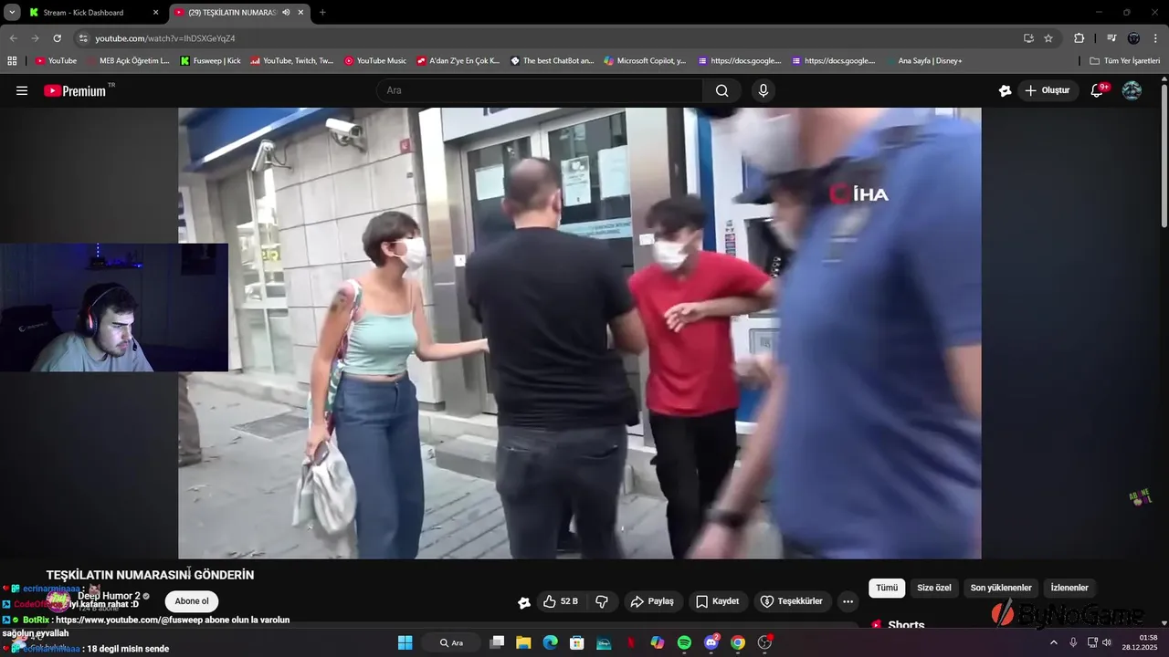This screenshot has height=657, width=1169.
Task: Like the video with thumbs up
Action: pos(560,601)
